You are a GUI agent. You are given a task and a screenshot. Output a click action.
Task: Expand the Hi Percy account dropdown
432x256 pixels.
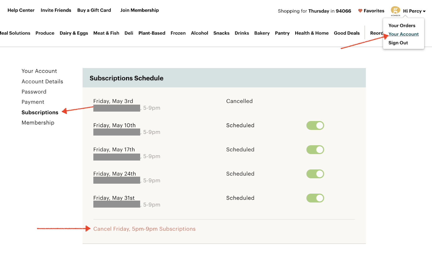coord(414,11)
